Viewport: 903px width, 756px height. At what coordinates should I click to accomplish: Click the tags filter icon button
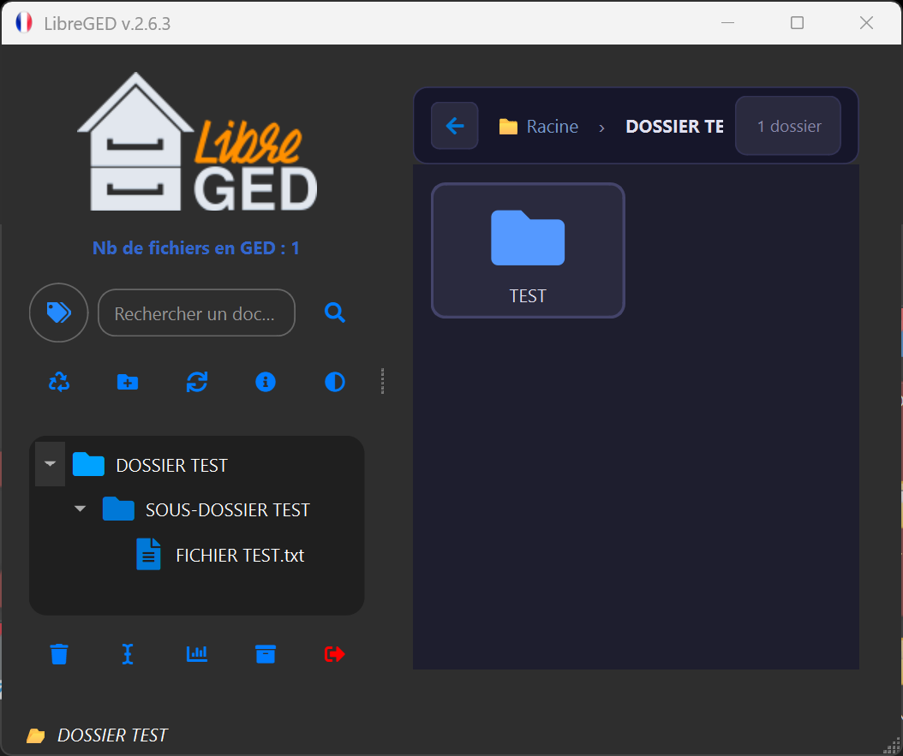pos(58,313)
